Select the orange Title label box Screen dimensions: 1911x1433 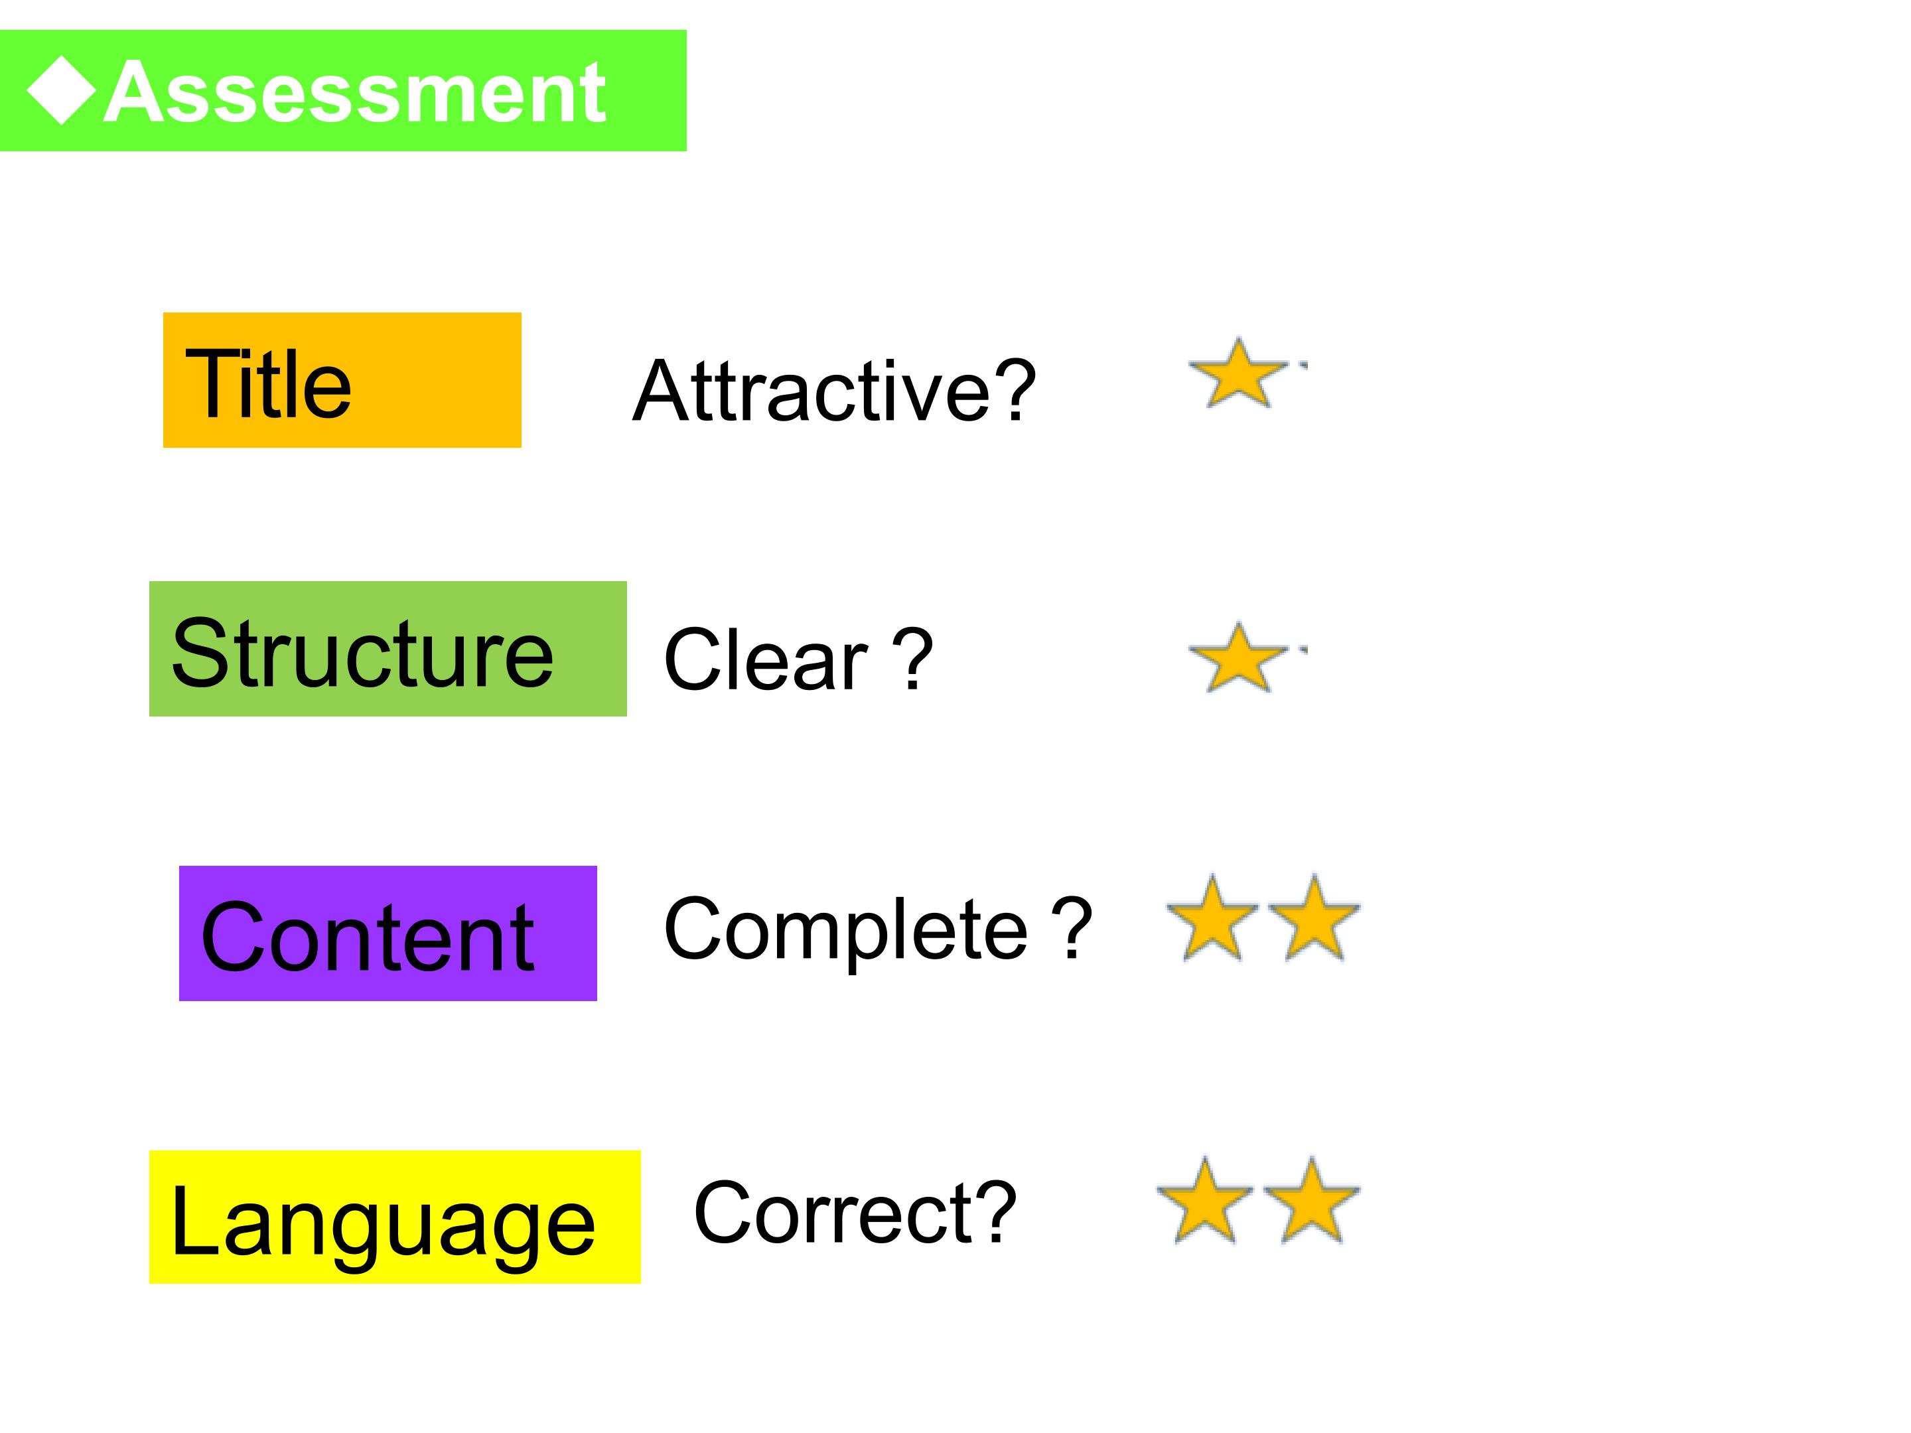click(x=342, y=380)
